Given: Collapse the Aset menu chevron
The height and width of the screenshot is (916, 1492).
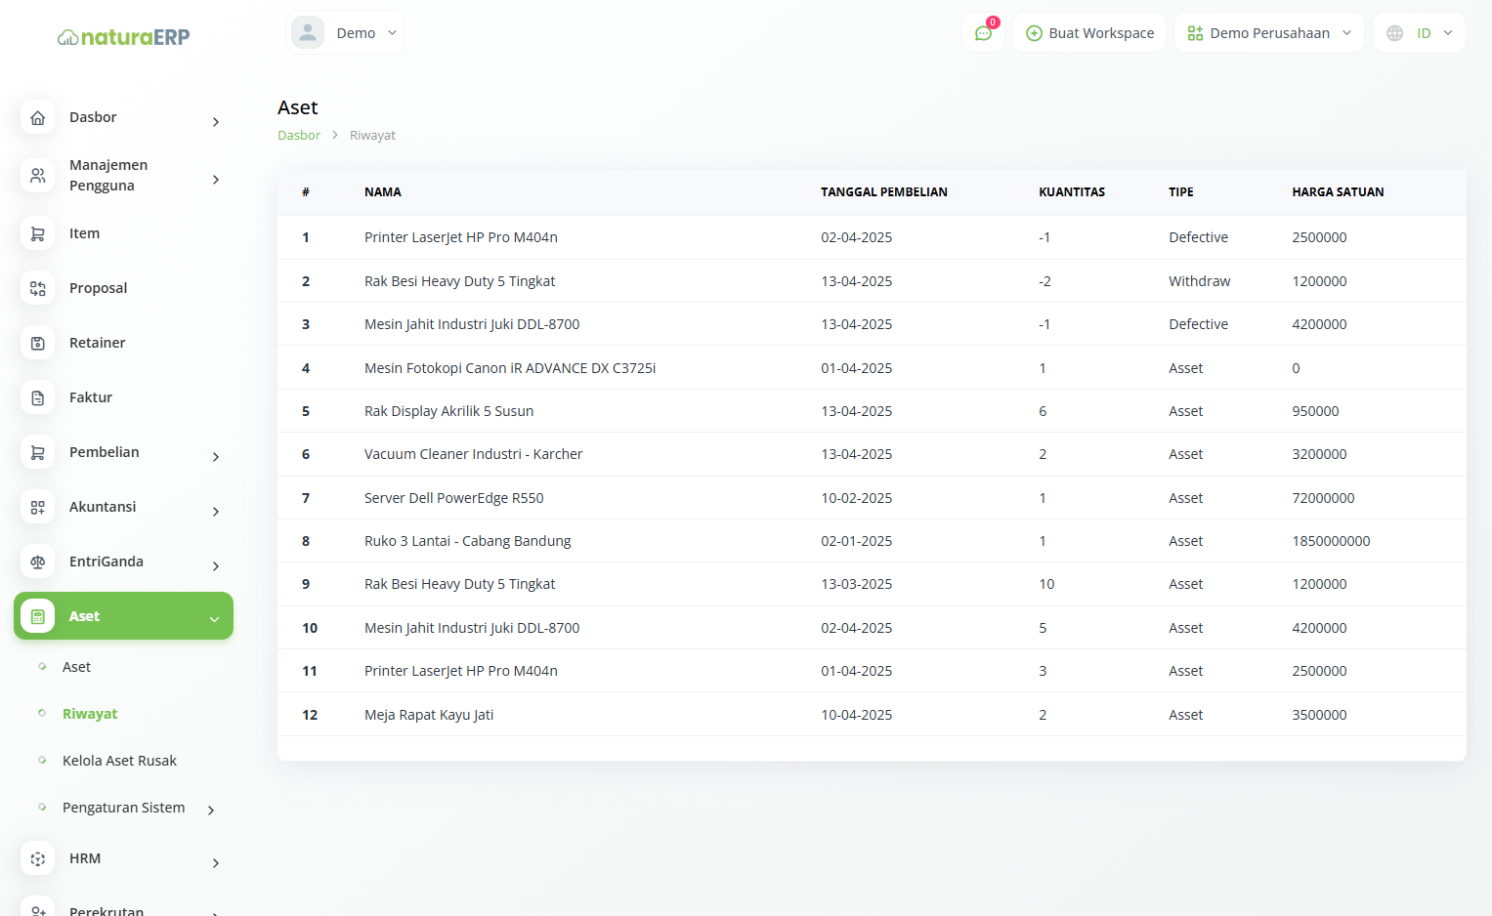Looking at the screenshot, I should [214, 619].
